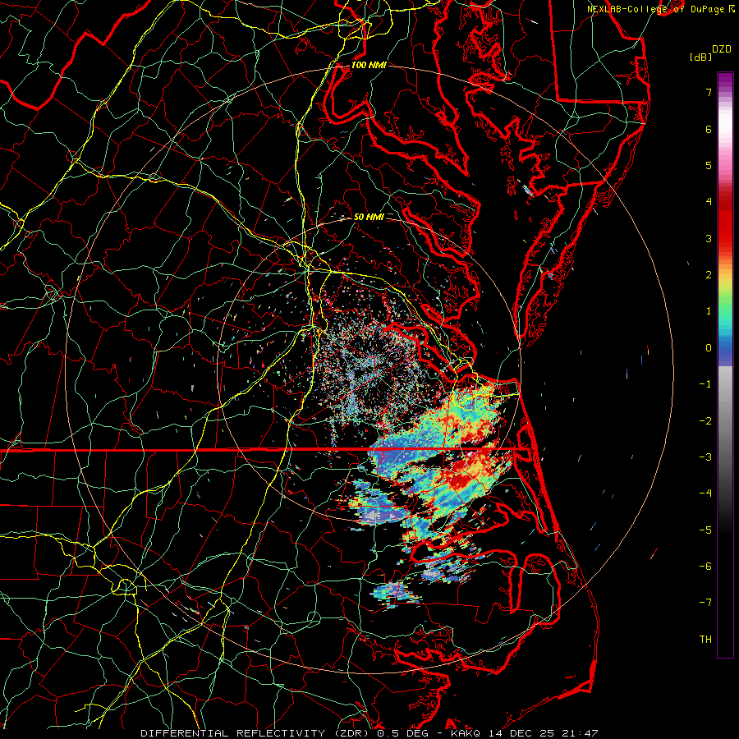Screen dimensions: 739x739
Task: Click the blue 0 dB segment of the color bar
Action: (725, 348)
